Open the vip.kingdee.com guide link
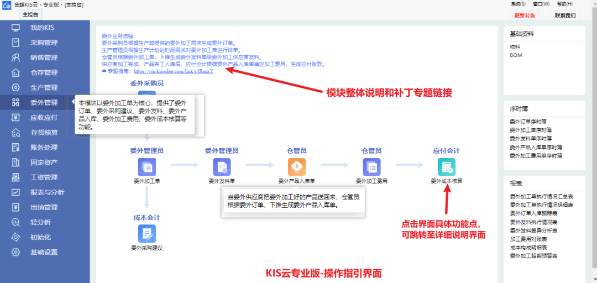The width and height of the screenshot is (597, 283). click(x=174, y=71)
